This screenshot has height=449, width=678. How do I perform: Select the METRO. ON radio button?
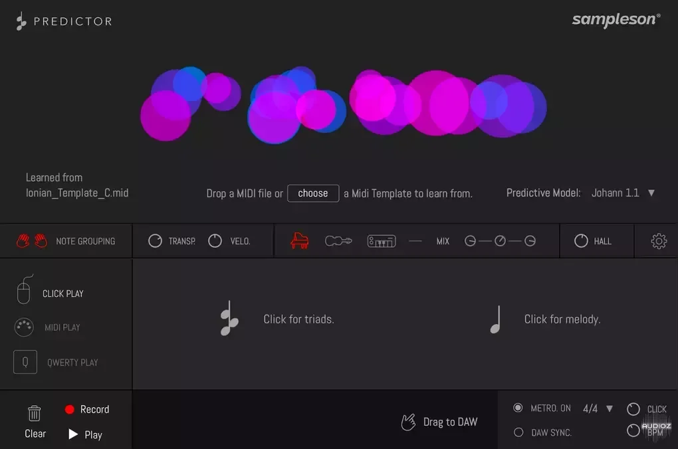pyautogui.click(x=518, y=408)
